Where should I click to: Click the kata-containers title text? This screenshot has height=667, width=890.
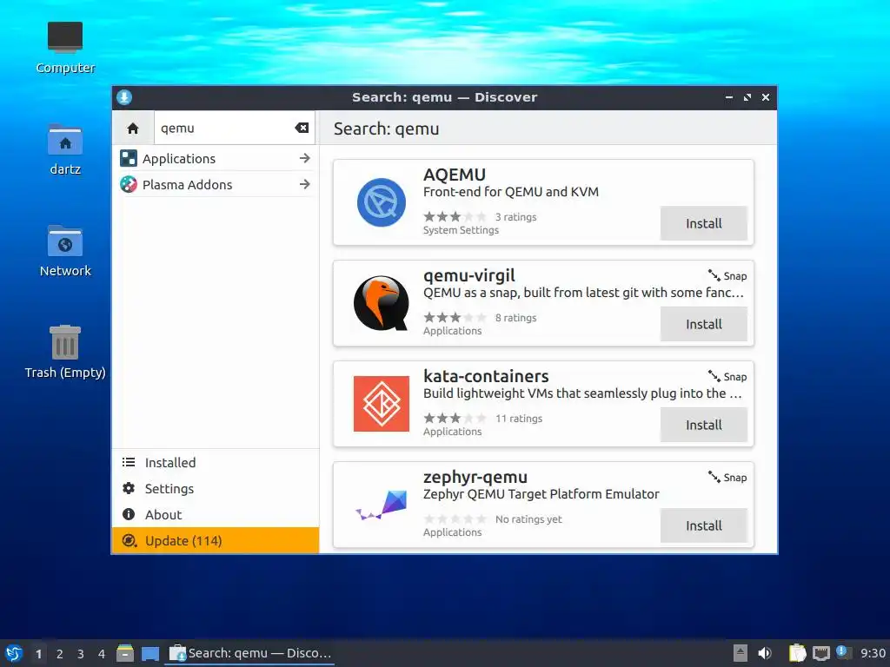(x=486, y=376)
